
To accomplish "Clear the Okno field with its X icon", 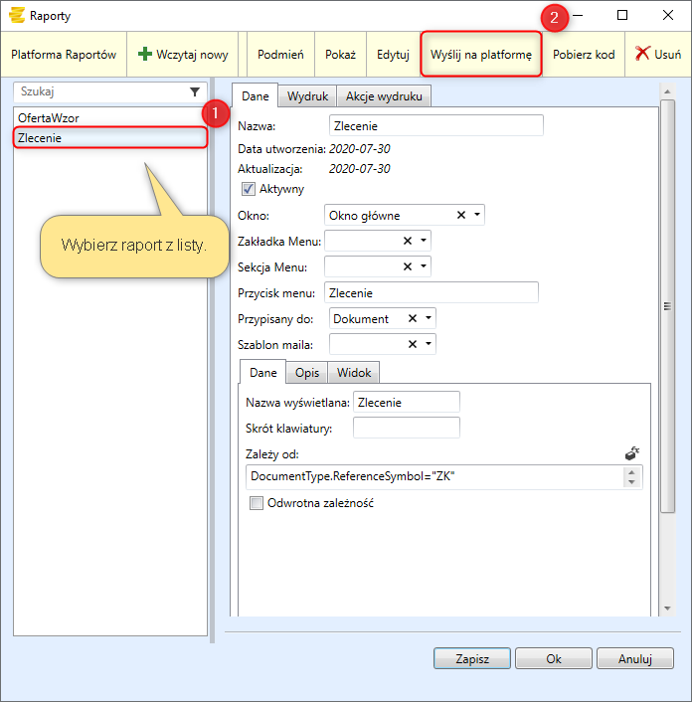I will (461, 215).
